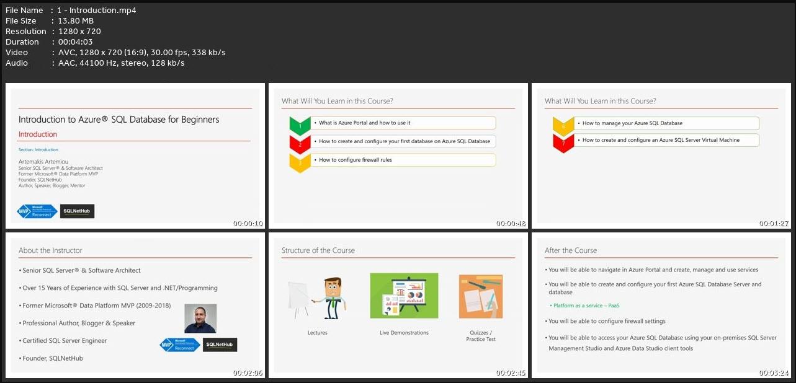Click the bullet about your first Azure SQL Database Server
This screenshot has width=796, height=383.
(653, 288)
